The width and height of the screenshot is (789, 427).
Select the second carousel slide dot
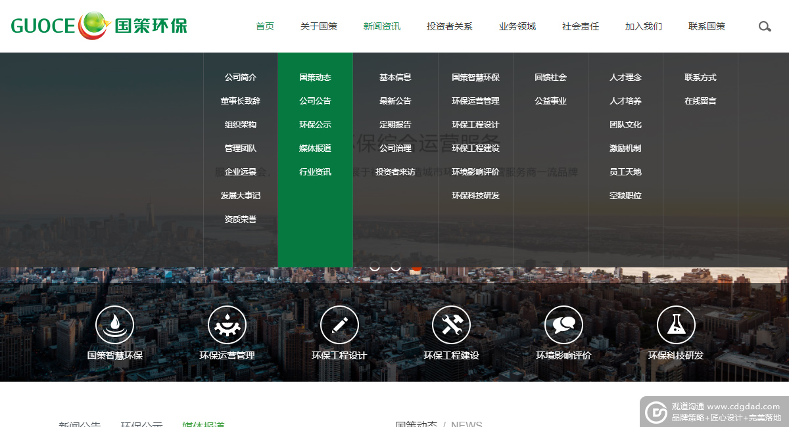click(396, 266)
